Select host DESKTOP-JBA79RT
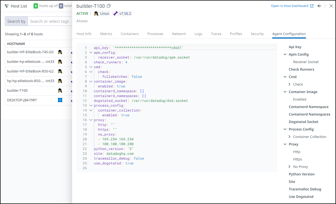The image size is (336, 204). point(22,100)
